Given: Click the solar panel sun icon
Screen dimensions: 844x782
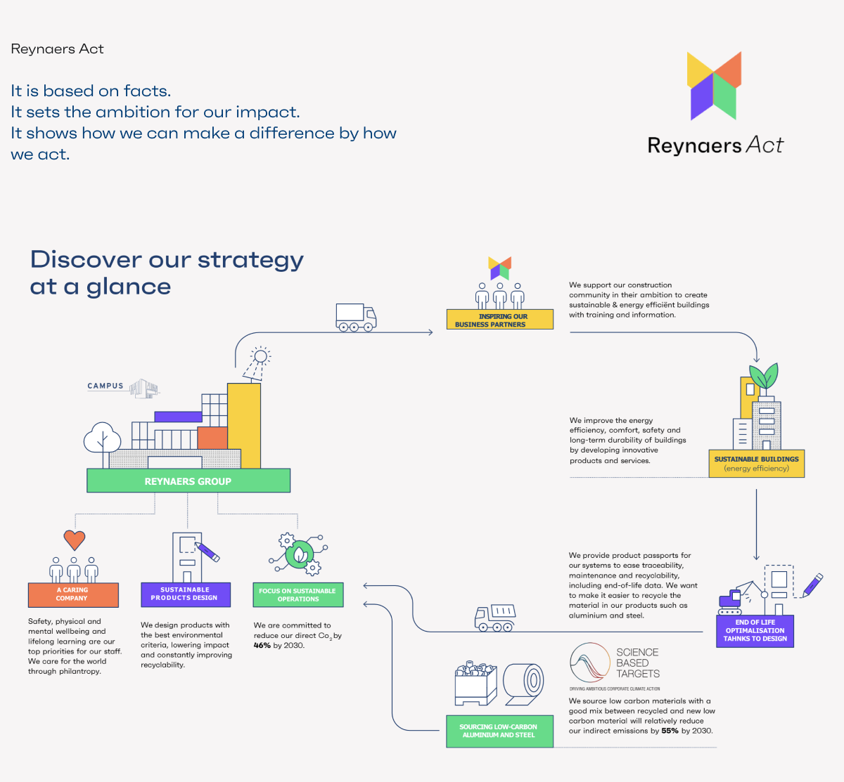Looking at the screenshot, I should point(257,363).
